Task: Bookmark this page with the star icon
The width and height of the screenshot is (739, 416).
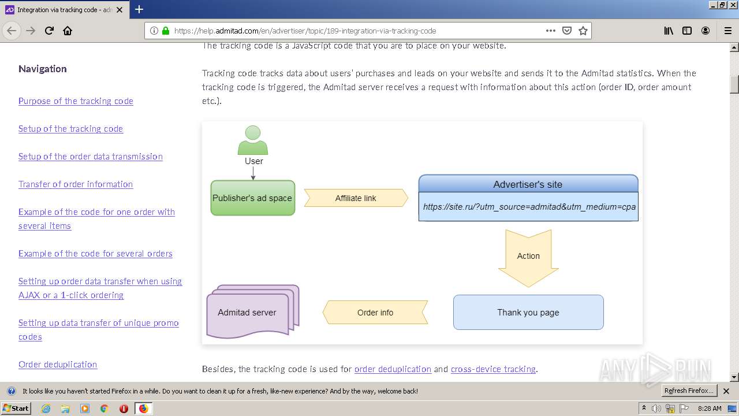Action: click(583, 31)
